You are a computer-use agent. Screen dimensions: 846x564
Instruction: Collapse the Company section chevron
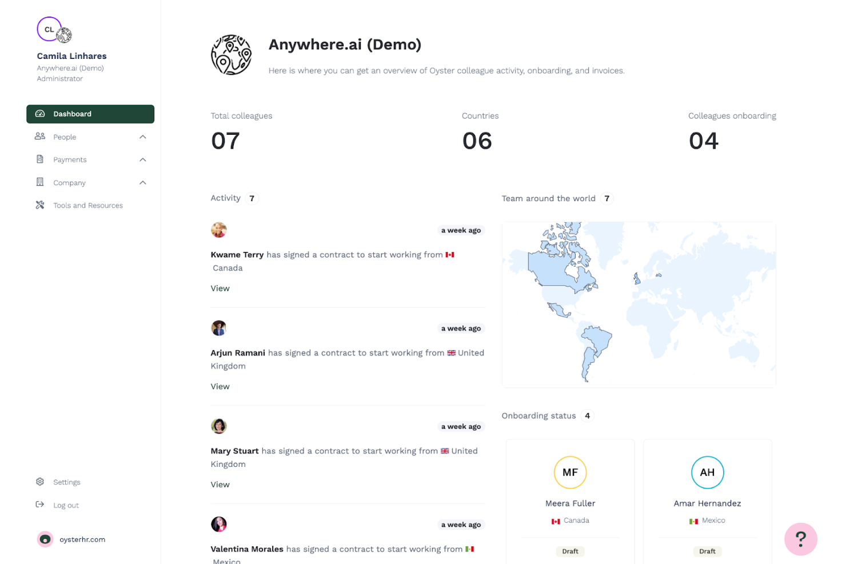(142, 182)
